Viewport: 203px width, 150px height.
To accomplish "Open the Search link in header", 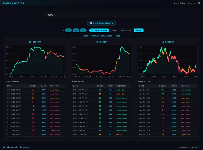I will pos(191,3).
